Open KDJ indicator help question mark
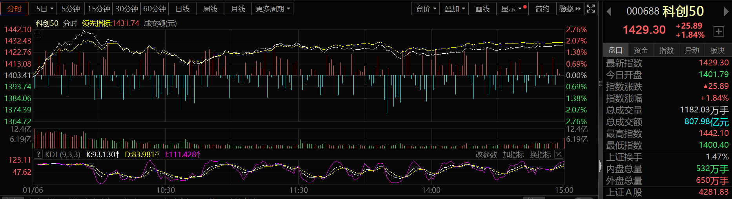Screen dimensions: 732x199 38,154
